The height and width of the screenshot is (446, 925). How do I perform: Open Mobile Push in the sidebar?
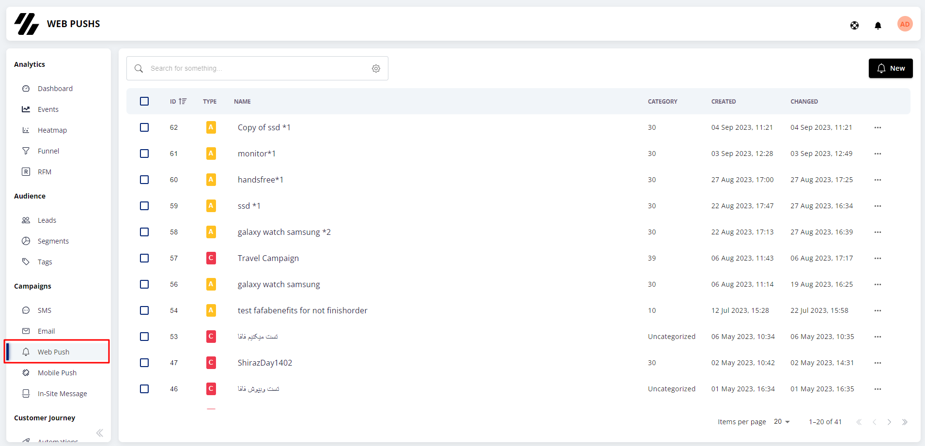[x=57, y=373]
